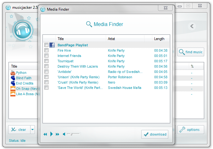This screenshot has height=149, width=213.
Task: Click length 00:03:09
Action: pyautogui.click(x=161, y=82)
